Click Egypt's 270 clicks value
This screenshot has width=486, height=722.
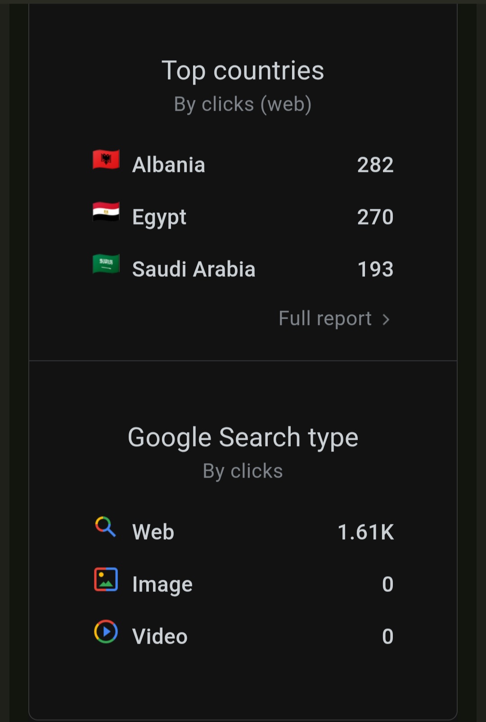pyautogui.click(x=375, y=217)
